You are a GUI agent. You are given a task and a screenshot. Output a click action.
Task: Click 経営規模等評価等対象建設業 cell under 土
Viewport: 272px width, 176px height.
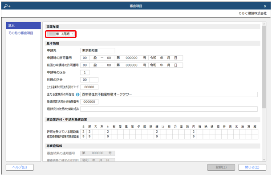point(83,137)
